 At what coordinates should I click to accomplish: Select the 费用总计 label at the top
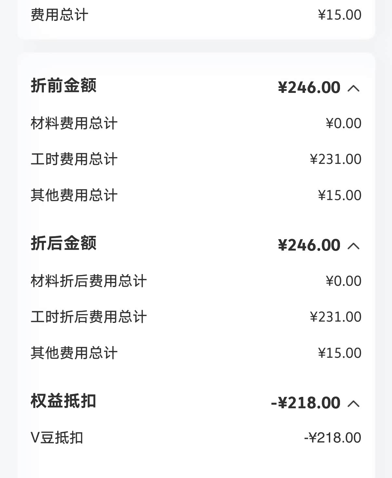[59, 15]
